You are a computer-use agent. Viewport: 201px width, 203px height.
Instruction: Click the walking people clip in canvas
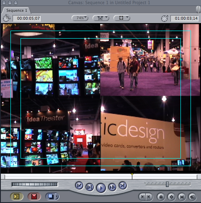[x=150, y=60]
